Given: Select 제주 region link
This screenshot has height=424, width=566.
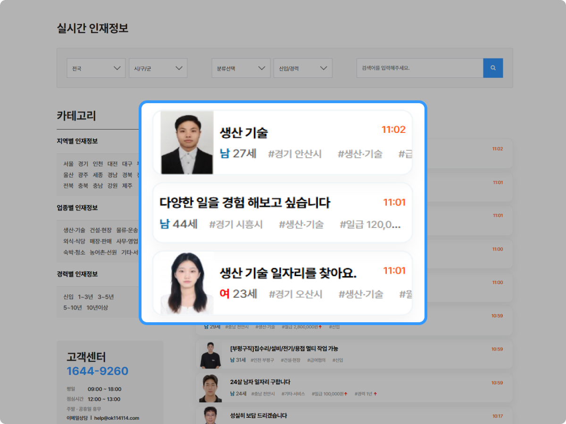Looking at the screenshot, I should click(127, 186).
